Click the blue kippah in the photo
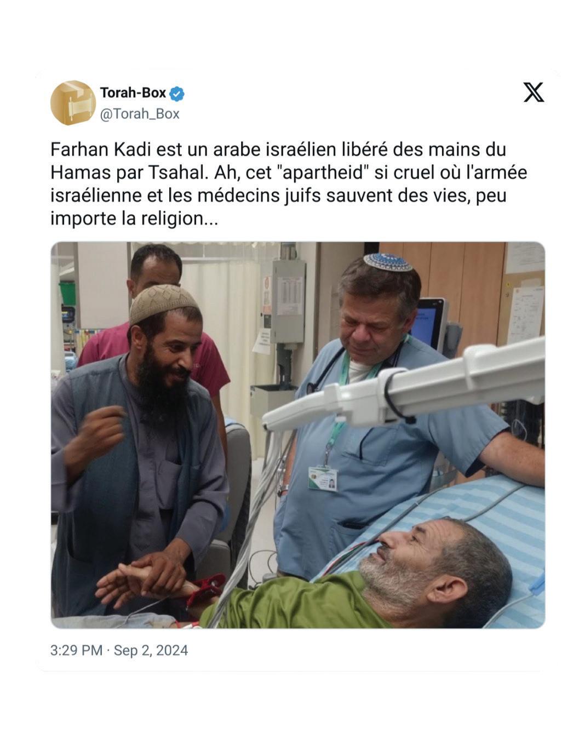 pos(388,262)
